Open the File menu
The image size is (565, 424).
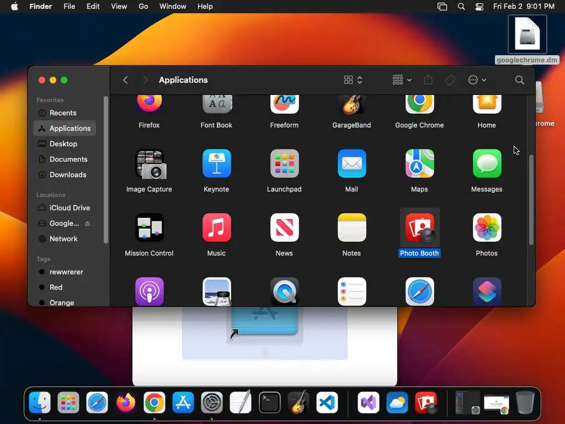pos(69,7)
